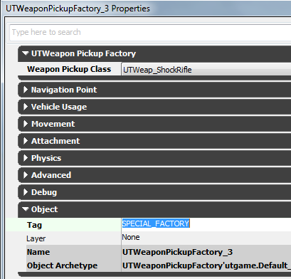Open the Weapon Pickup Class dropdown showing UTWeap_ShockRifle

click(206, 70)
